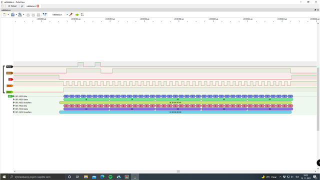Screen dimensions: 320x180
Task: Toggle the show cursors icon
Action: click(44, 14)
